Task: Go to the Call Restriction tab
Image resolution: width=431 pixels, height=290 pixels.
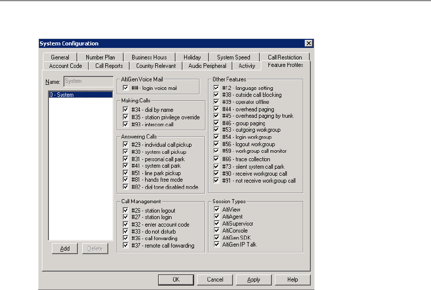Action: pyautogui.click(x=284, y=57)
